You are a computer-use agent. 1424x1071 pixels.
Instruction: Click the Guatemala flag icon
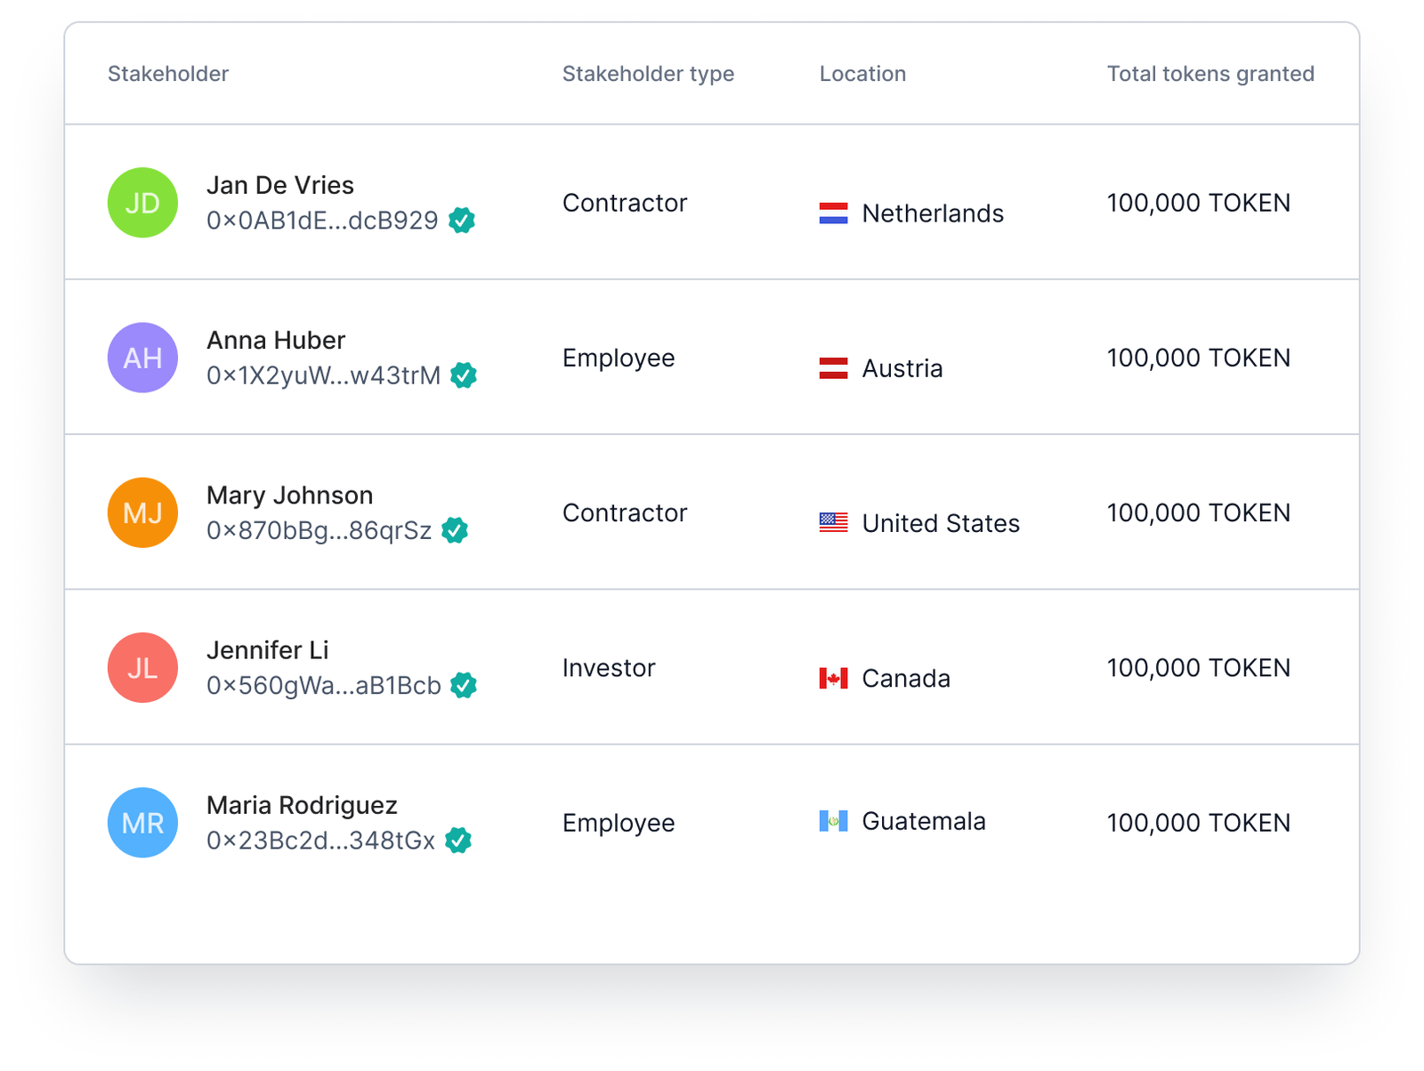click(833, 821)
